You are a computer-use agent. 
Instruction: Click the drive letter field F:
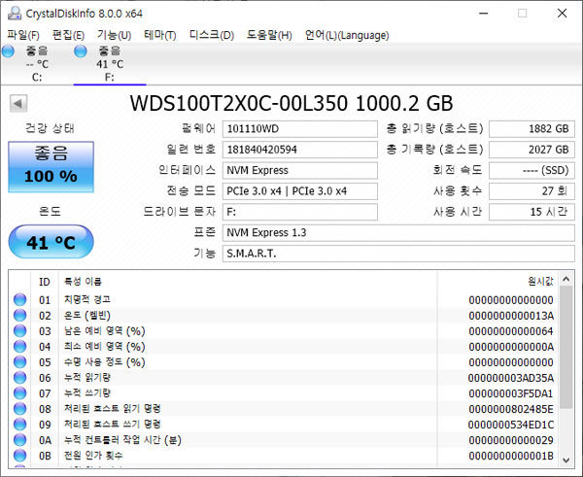pos(300,212)
